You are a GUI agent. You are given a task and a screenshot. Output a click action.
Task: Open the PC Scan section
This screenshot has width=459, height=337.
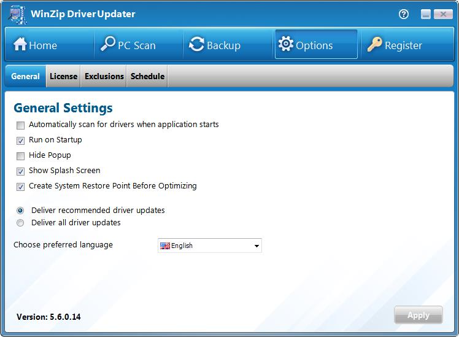coord(139,45)
